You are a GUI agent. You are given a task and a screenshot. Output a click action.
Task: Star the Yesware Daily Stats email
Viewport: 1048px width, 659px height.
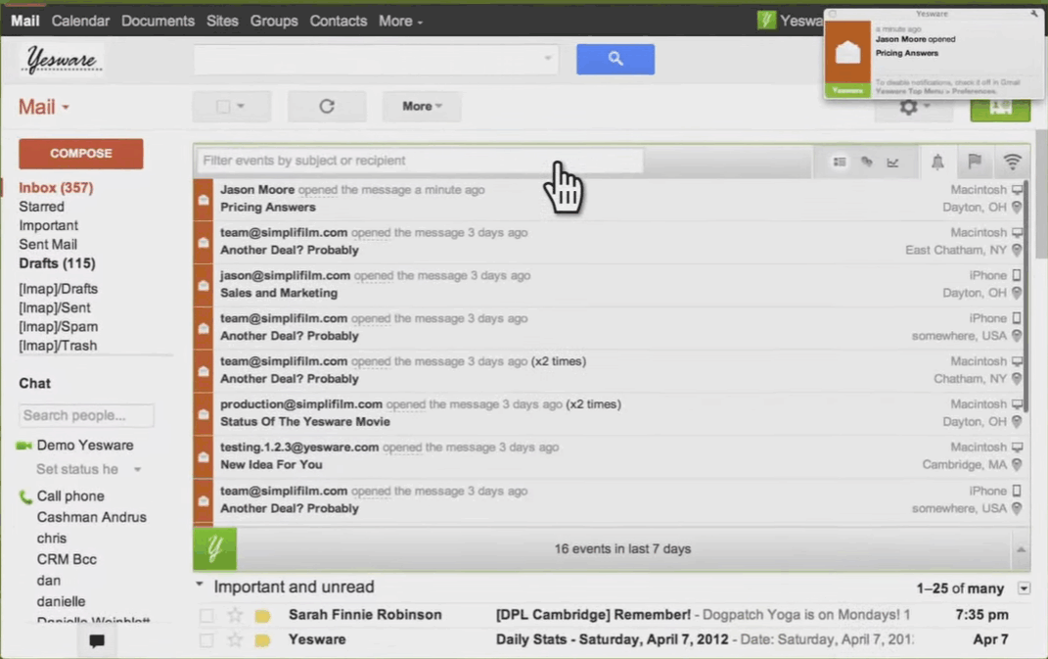point(235,639)
